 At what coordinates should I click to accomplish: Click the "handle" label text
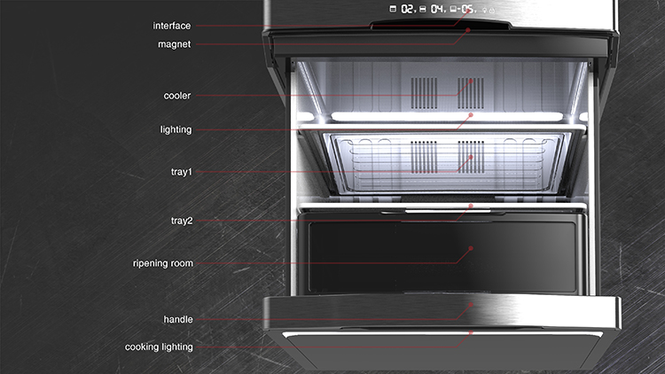(177, 319)
